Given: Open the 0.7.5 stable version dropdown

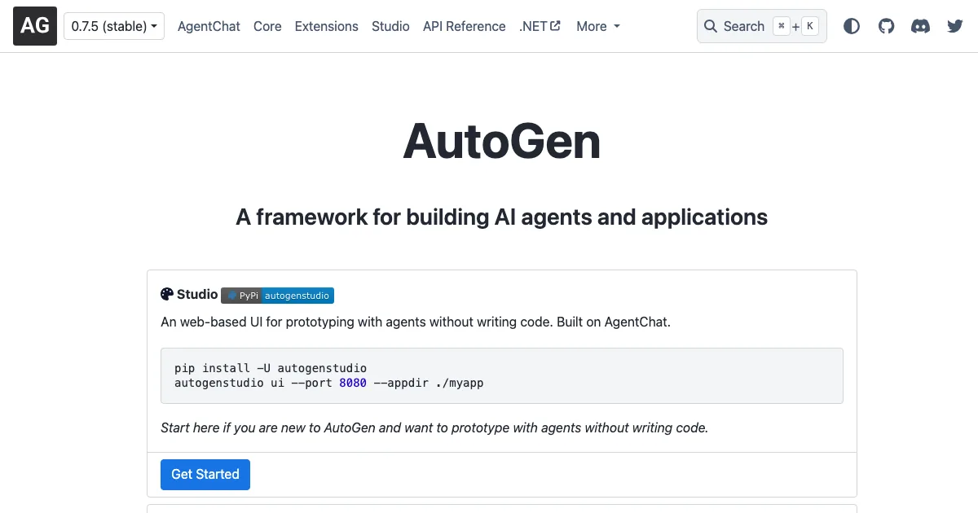Looking at the screenshot, I should (x=113, y=25).
